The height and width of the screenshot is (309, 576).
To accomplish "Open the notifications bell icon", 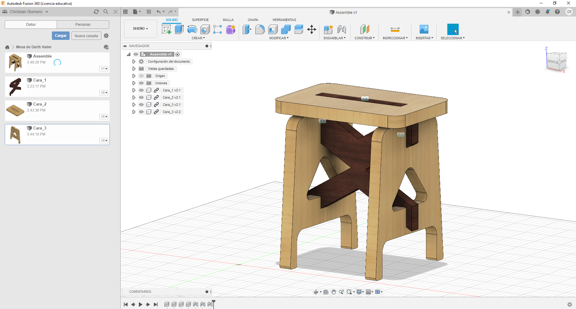I will coord(547,12).
